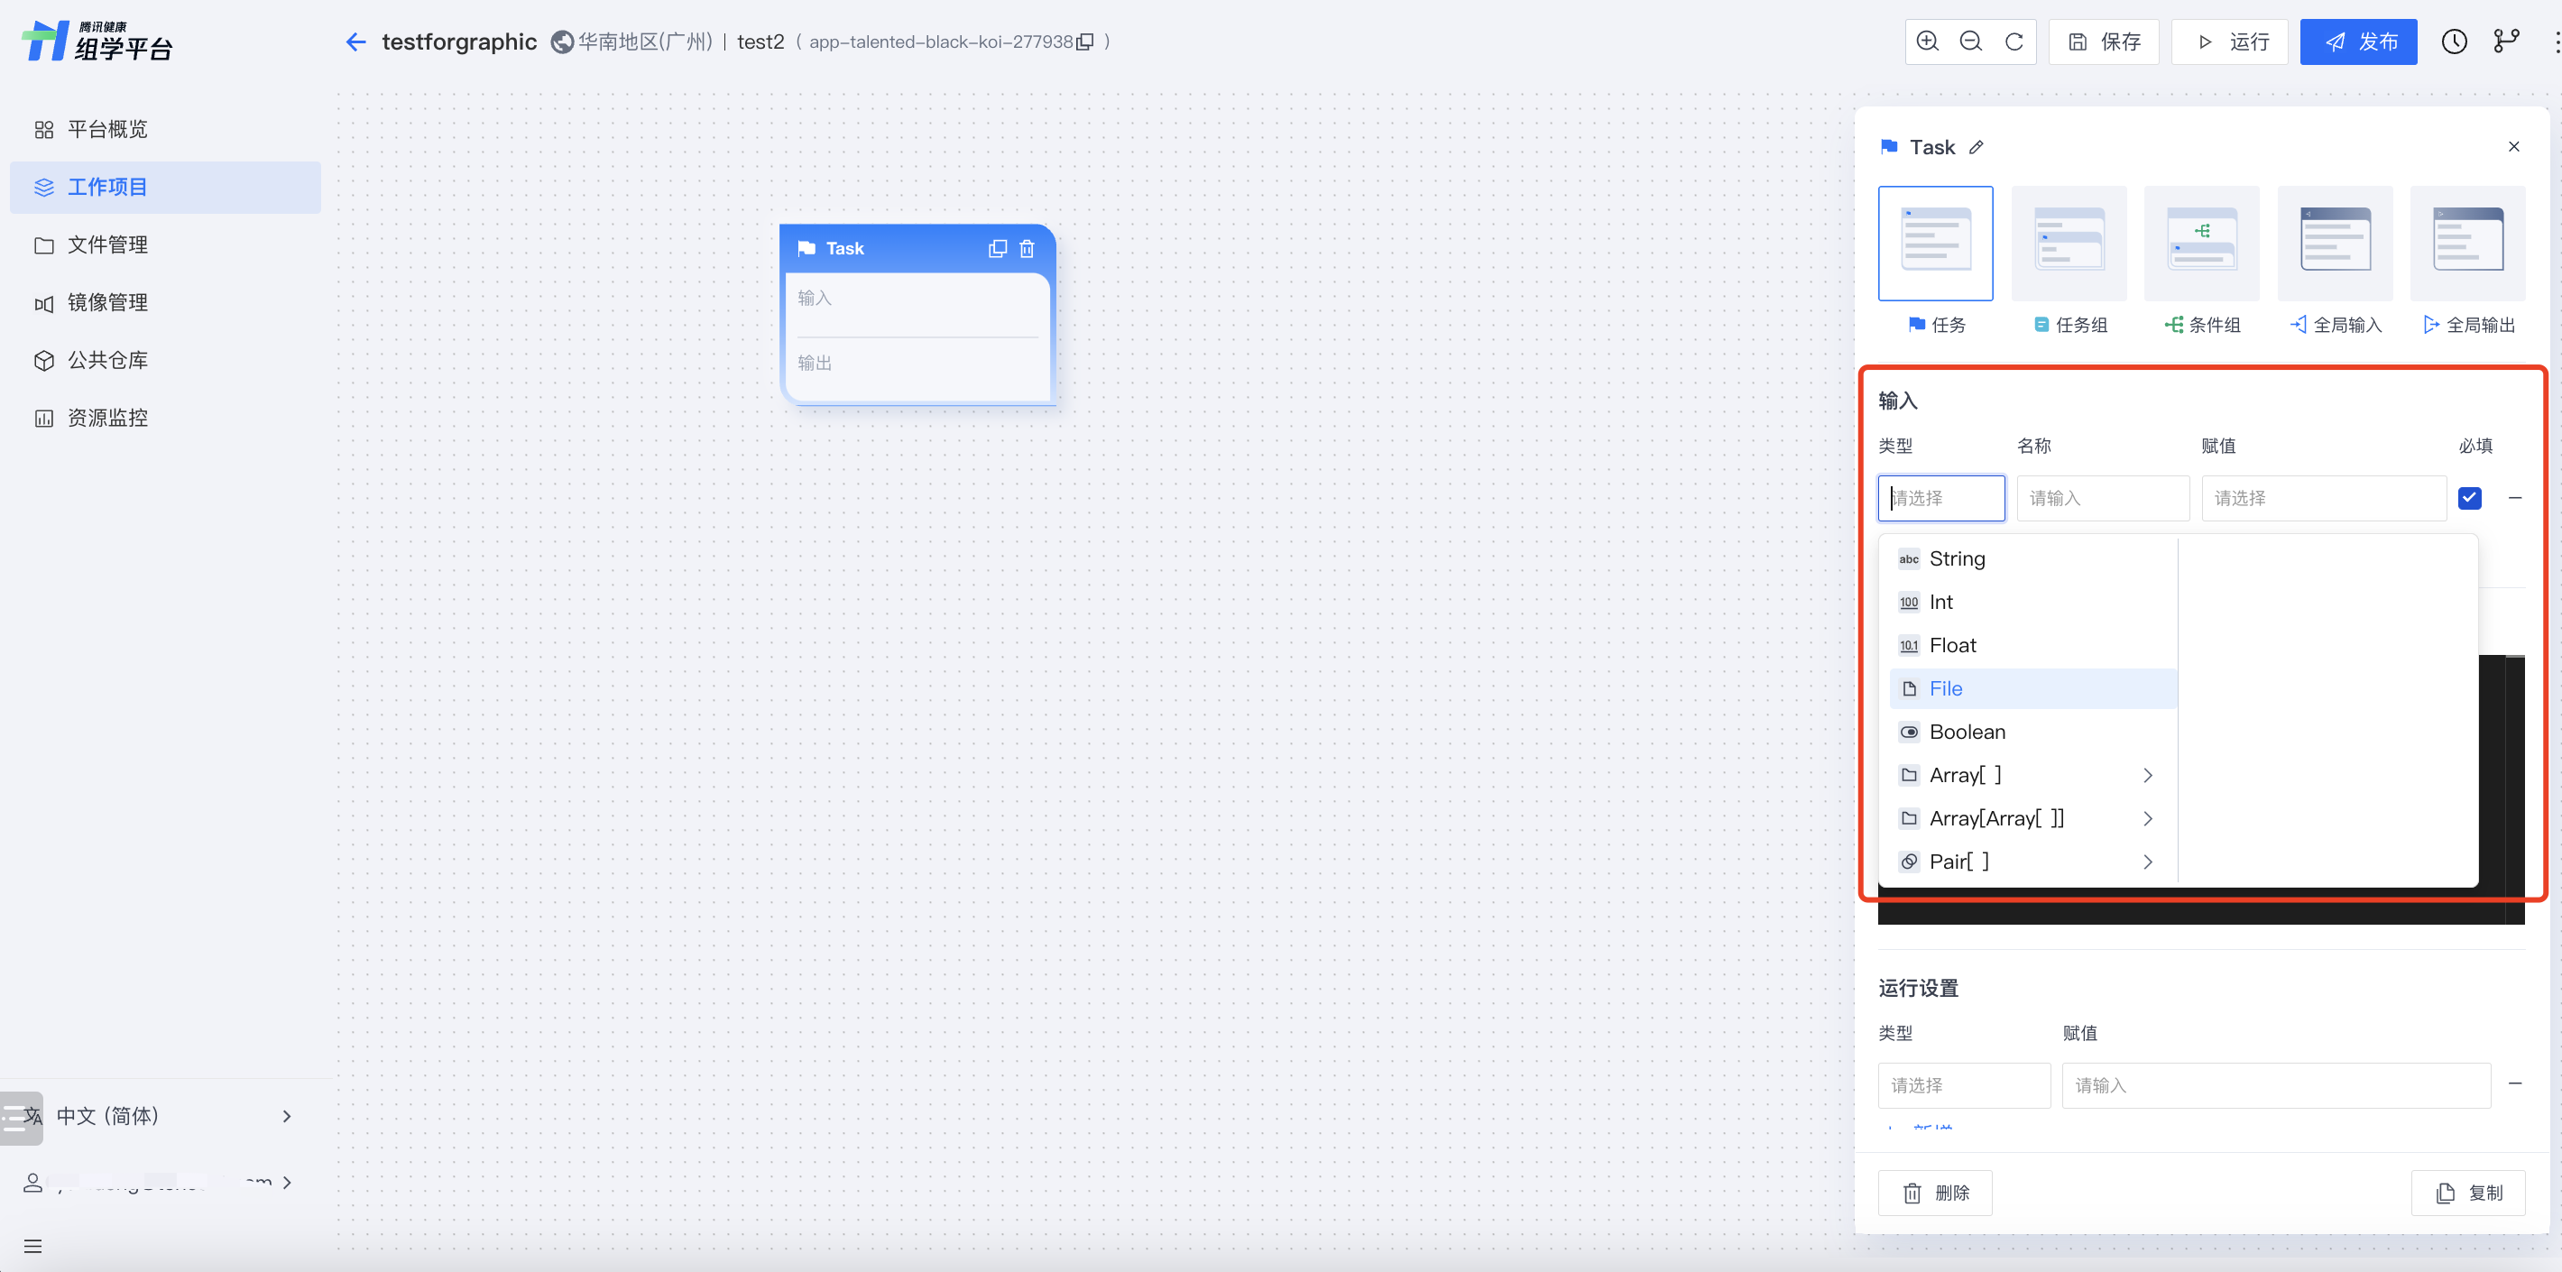Viewport: 2562px width, 1272px height.
Task: Uncheck the 必填 required checkbox
Action: 2469,498
